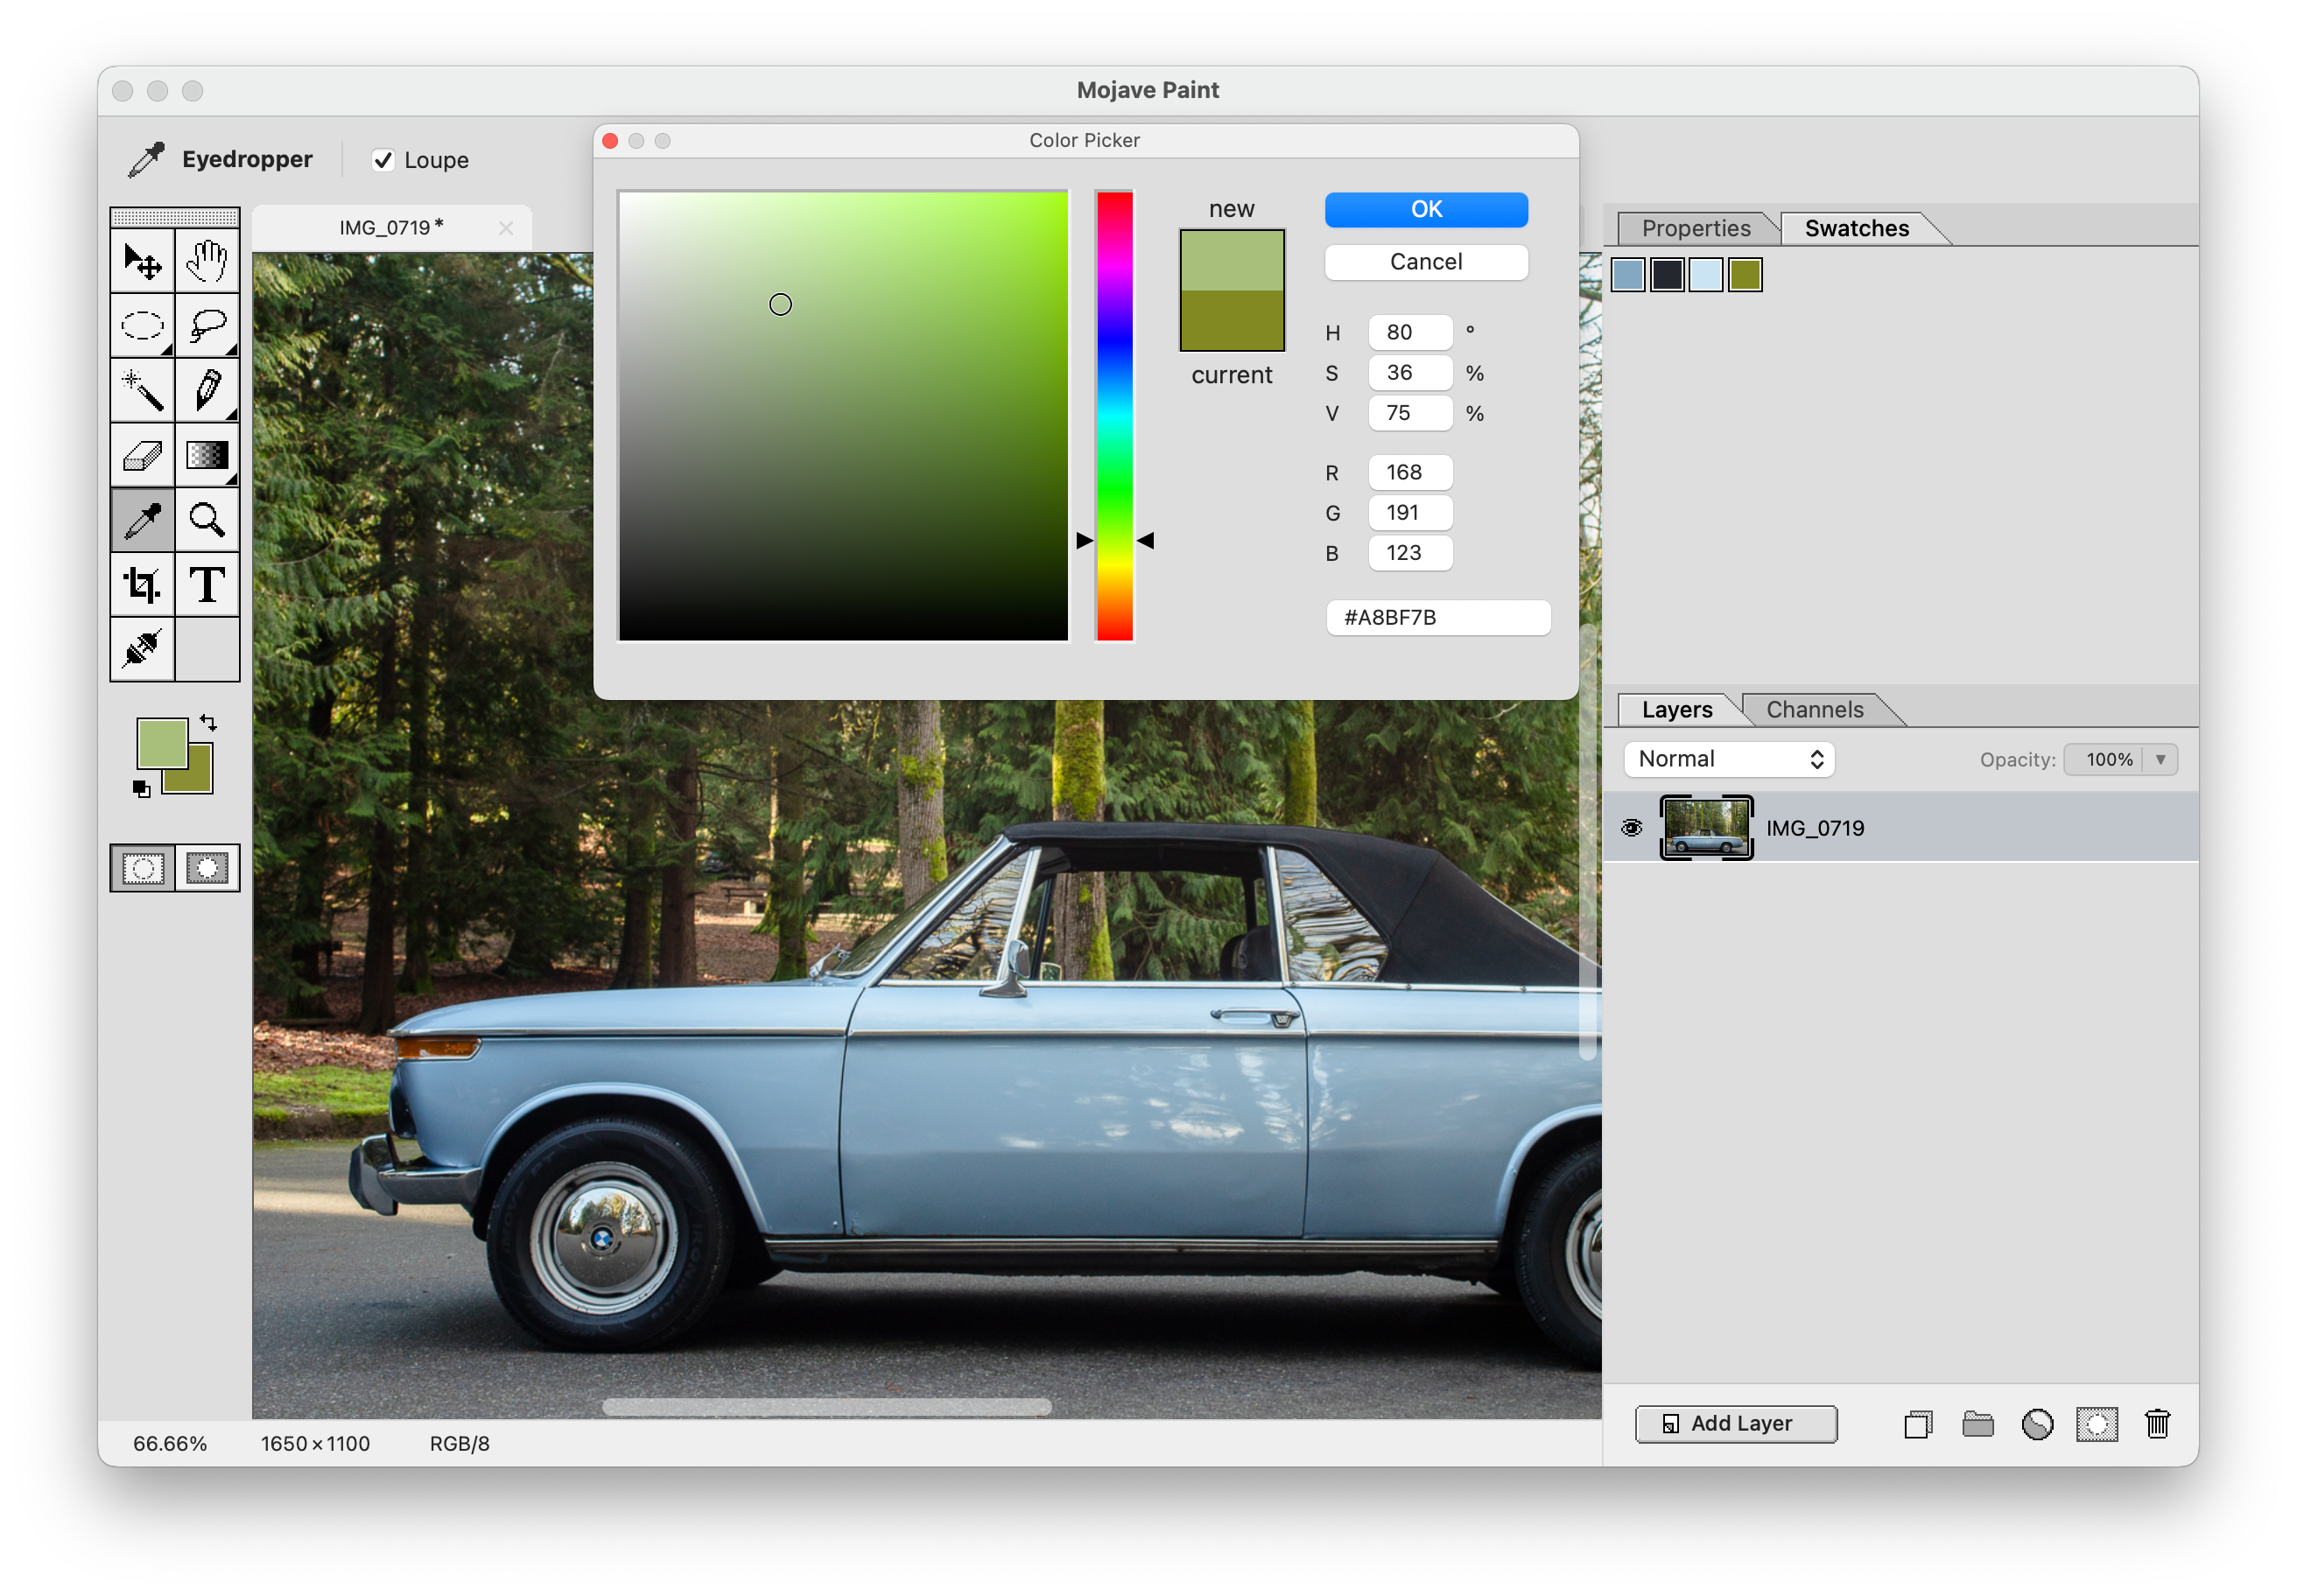Click the Eyedropper tool in the toolbox
The image size is (2297, 1596).
[142, 520]
